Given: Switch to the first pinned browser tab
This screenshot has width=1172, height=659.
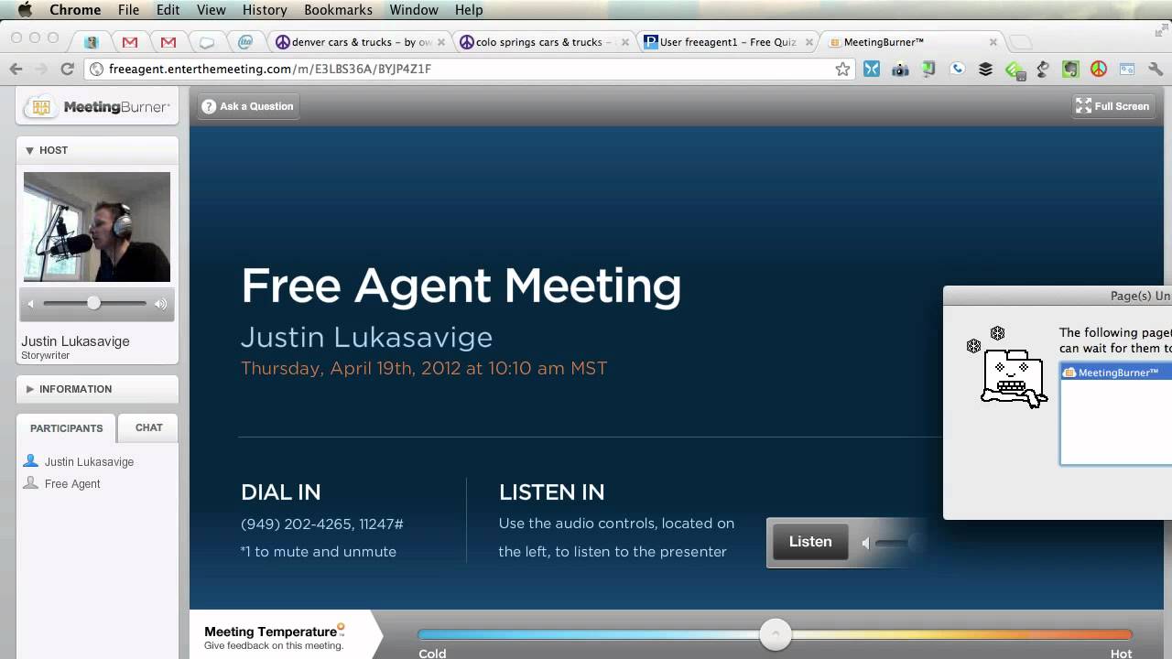Looking at the screenshot, I should tap(91, 42).
